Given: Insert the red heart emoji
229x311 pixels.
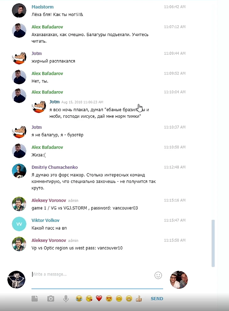Looking at the screenshot, I should 99,298.
